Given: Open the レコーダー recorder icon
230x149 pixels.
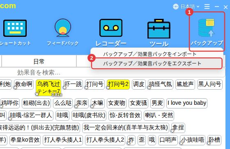Looking at the screenshot, I should [111, 28].
